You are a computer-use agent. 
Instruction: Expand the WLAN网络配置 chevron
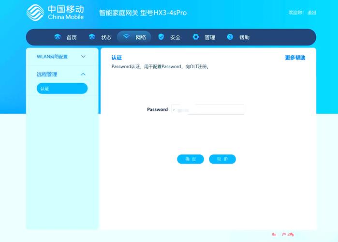click(83, 57)
